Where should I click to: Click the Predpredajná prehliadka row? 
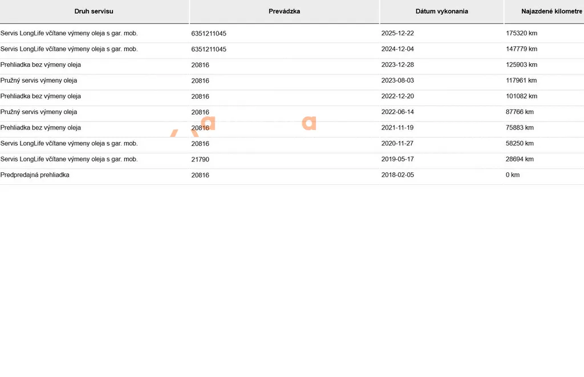tap(292, 175)
